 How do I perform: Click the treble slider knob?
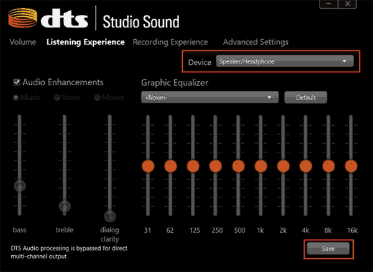[65, 206]
